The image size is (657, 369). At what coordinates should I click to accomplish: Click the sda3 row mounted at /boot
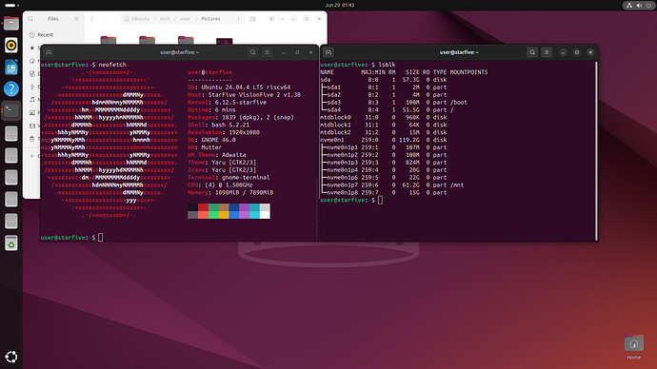click(x=394, y=103)
